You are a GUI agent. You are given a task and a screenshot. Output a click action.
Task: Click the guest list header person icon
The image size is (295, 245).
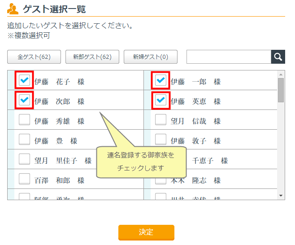click(x=13, y=9)
